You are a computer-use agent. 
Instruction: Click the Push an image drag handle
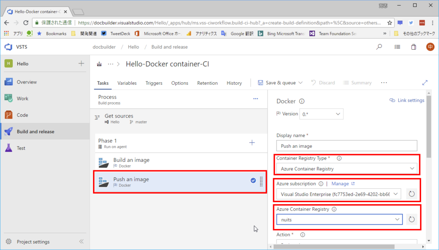tap(261, 182)
